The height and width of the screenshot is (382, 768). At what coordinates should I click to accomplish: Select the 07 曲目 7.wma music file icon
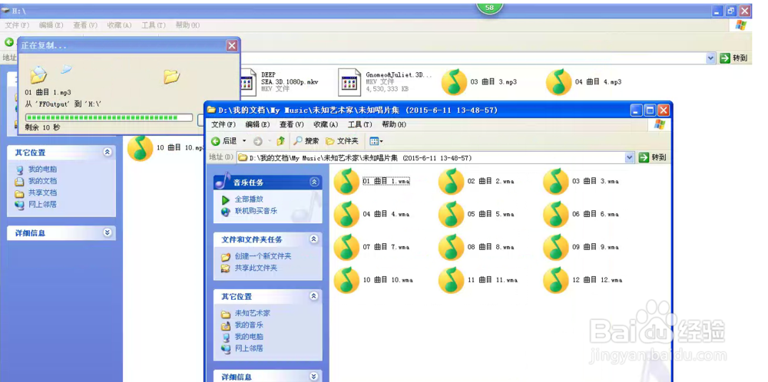pos(347,247)
